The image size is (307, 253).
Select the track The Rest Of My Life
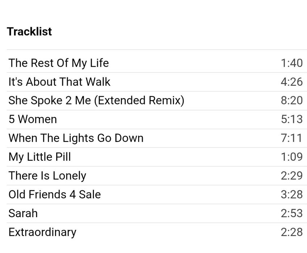(58, 63)
